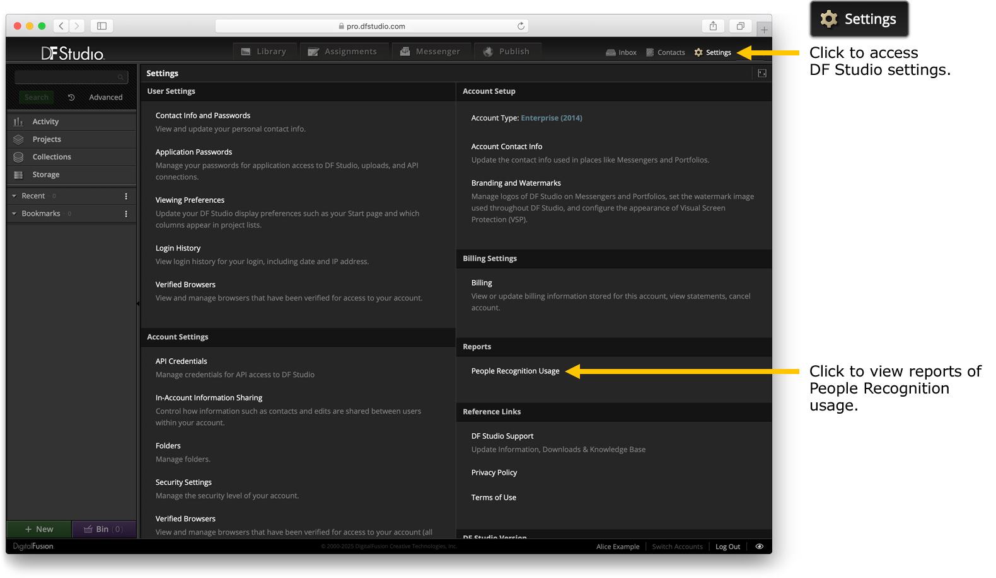Viewport: 996px width, 578px height.
Task: Open the Recent section options menu
Action: [126, 196]
